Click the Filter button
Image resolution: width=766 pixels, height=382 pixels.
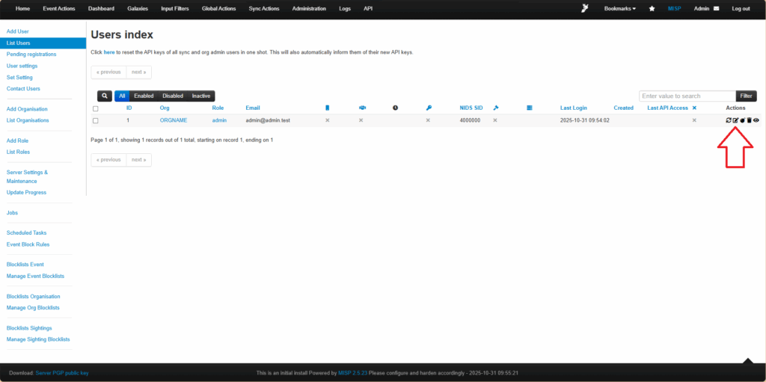[746, 96]
